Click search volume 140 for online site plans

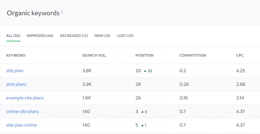(86, 111)
